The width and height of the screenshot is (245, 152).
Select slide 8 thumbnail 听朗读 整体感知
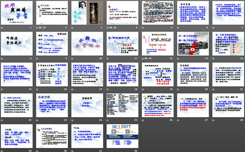click(17, 43)
